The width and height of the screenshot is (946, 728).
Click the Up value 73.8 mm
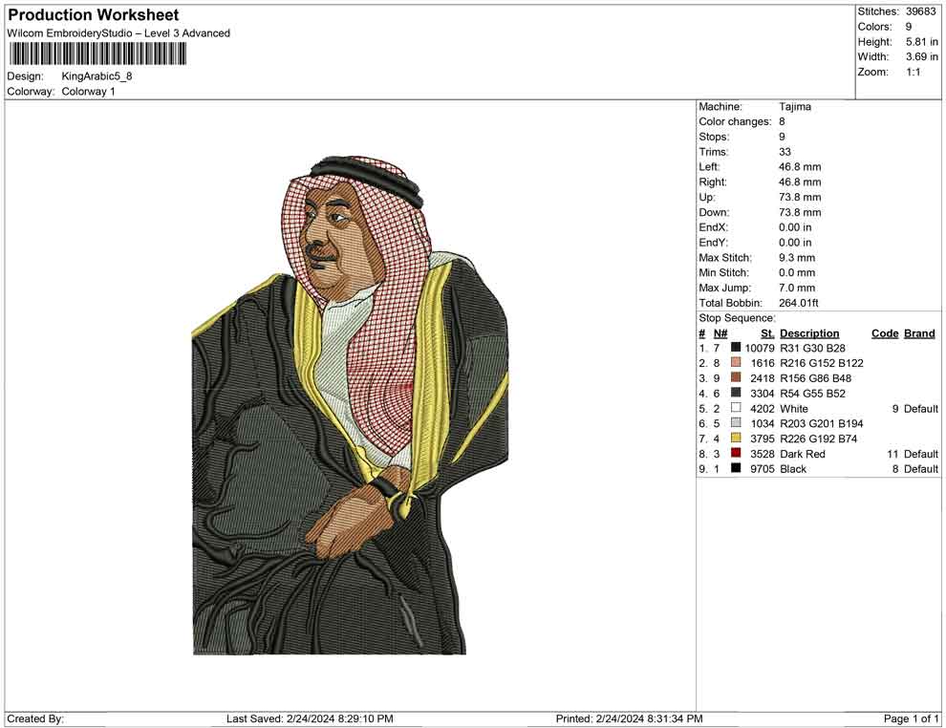(800, 197)
